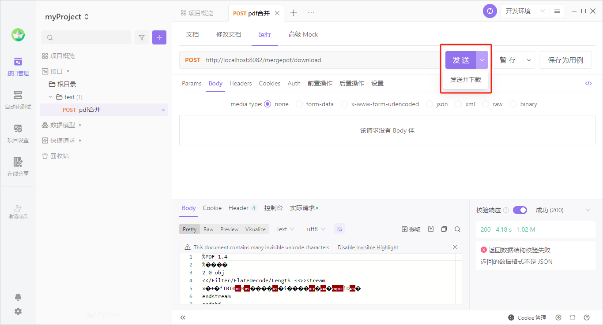Expand the 数据模型 section
Image resolution: width=603 pixels, height=325 pixels.
point(80,125)
